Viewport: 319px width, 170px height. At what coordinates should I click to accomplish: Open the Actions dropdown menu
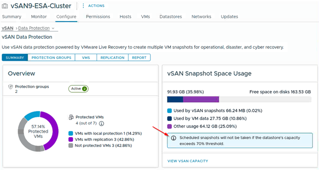[96, 6]
